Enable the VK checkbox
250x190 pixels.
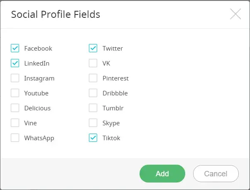click(x=93, y=63)
